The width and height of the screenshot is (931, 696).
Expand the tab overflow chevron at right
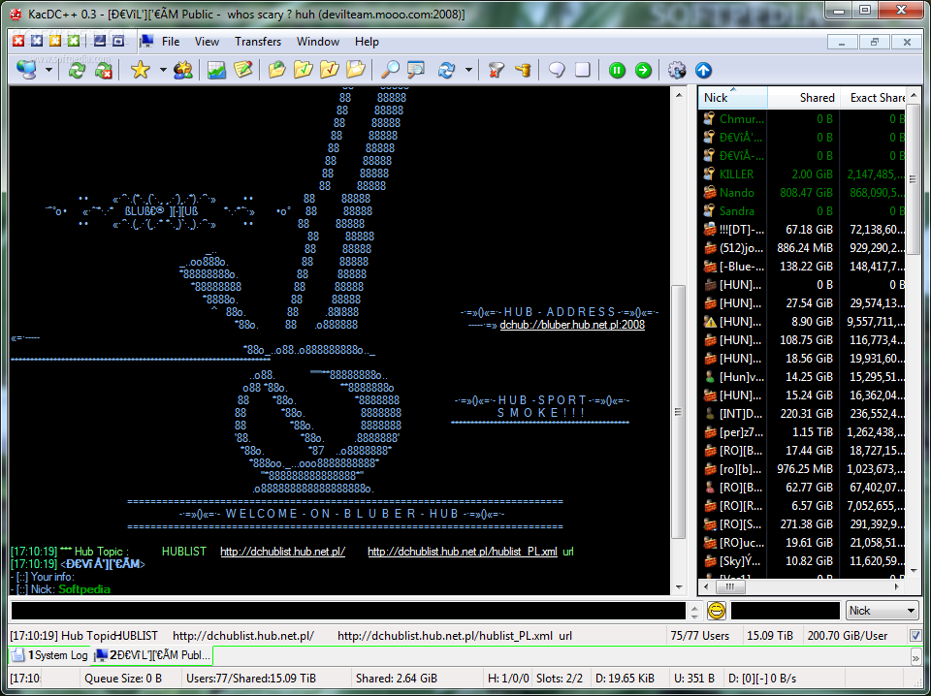[915, 656]
